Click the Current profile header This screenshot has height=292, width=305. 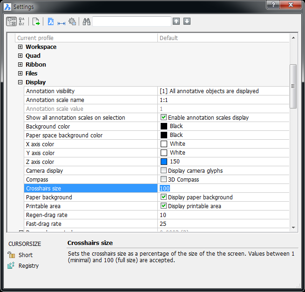click(x=35, y=38)
